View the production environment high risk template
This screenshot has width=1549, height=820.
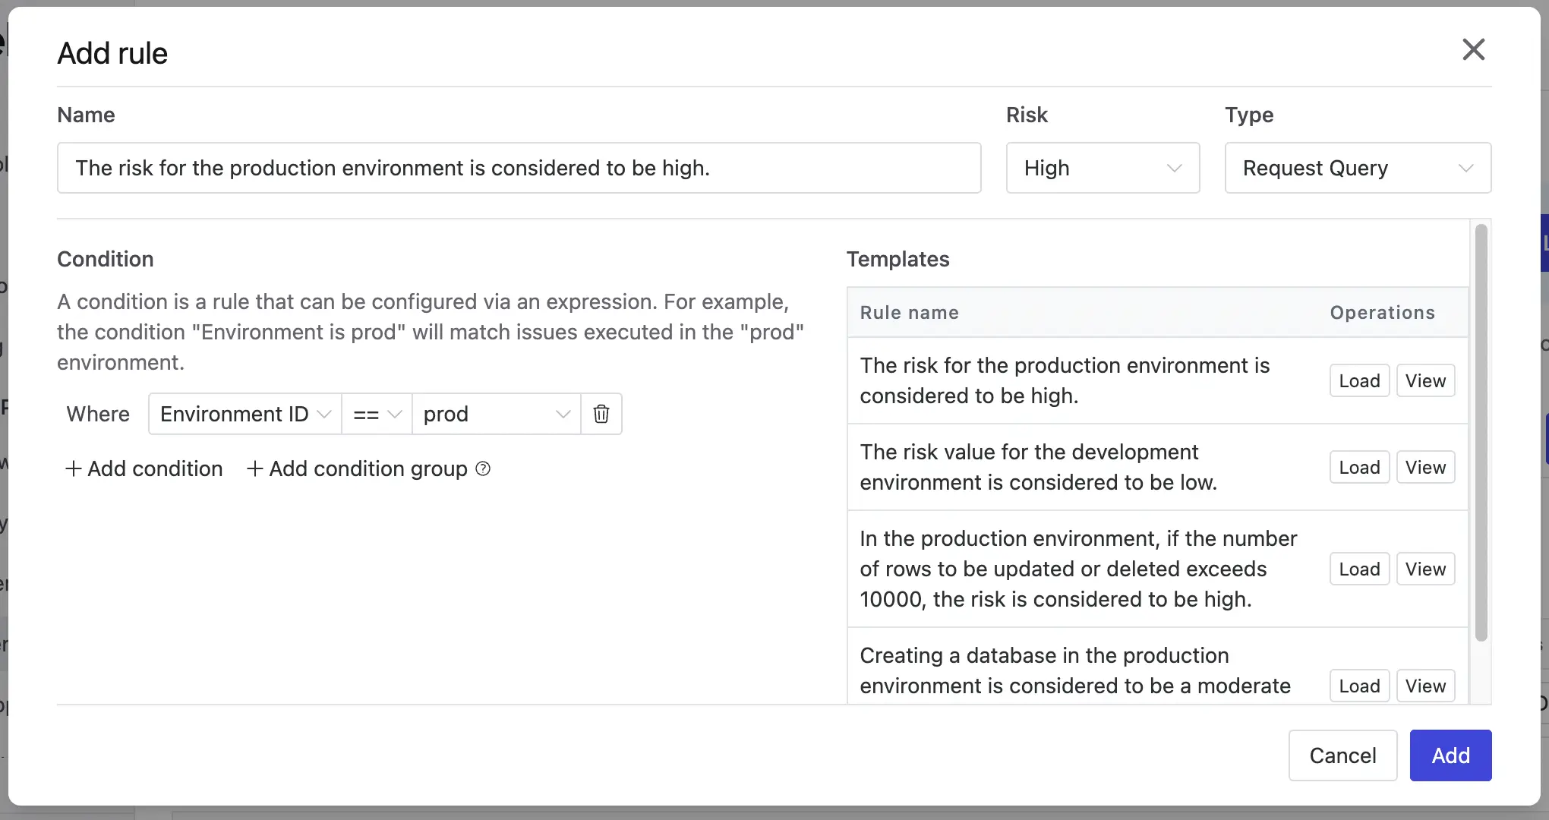(1425, 380)
